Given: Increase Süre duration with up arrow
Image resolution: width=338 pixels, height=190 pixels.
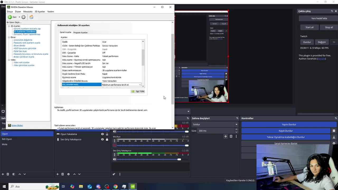Looking at the screenshot, I should pos(236,130).
